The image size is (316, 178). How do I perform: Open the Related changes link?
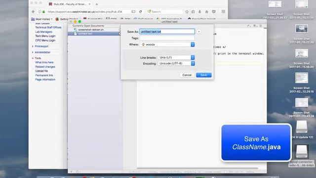pyautogui.click(x=45, y=67)
